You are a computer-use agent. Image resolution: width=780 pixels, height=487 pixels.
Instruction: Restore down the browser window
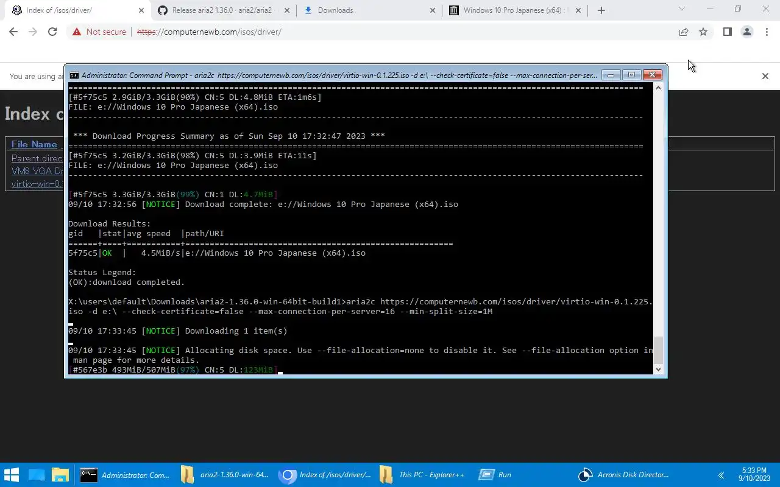738,9
